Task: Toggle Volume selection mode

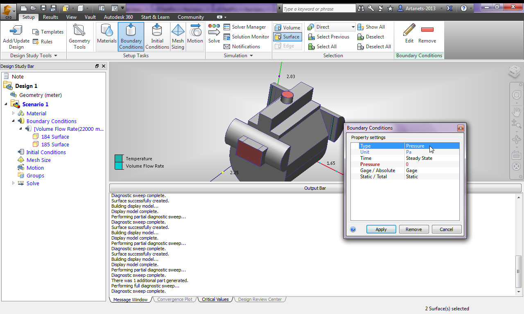Action: (x=287, y=28)
